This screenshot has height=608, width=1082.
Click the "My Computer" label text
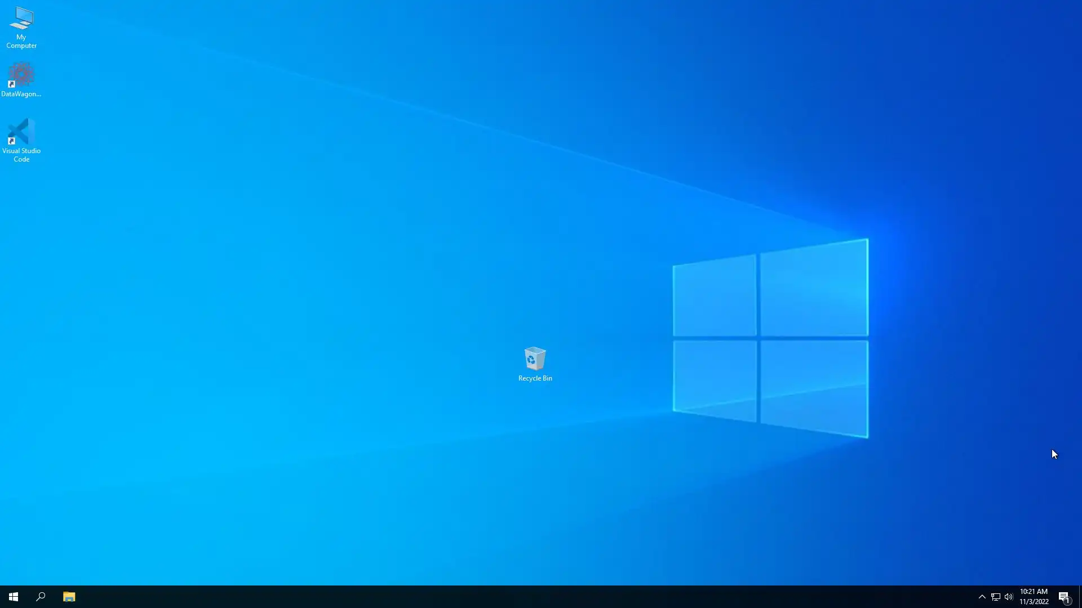pos(21,42)
